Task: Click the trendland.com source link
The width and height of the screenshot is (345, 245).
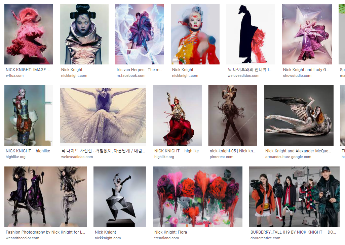Action: click(166, 238)
